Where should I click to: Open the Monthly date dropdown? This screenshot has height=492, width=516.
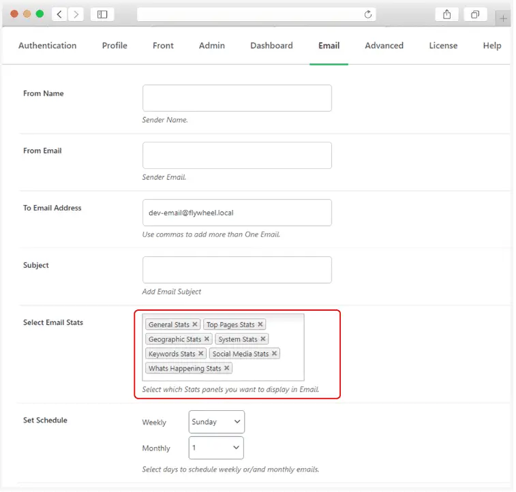(x=216, y=448)
